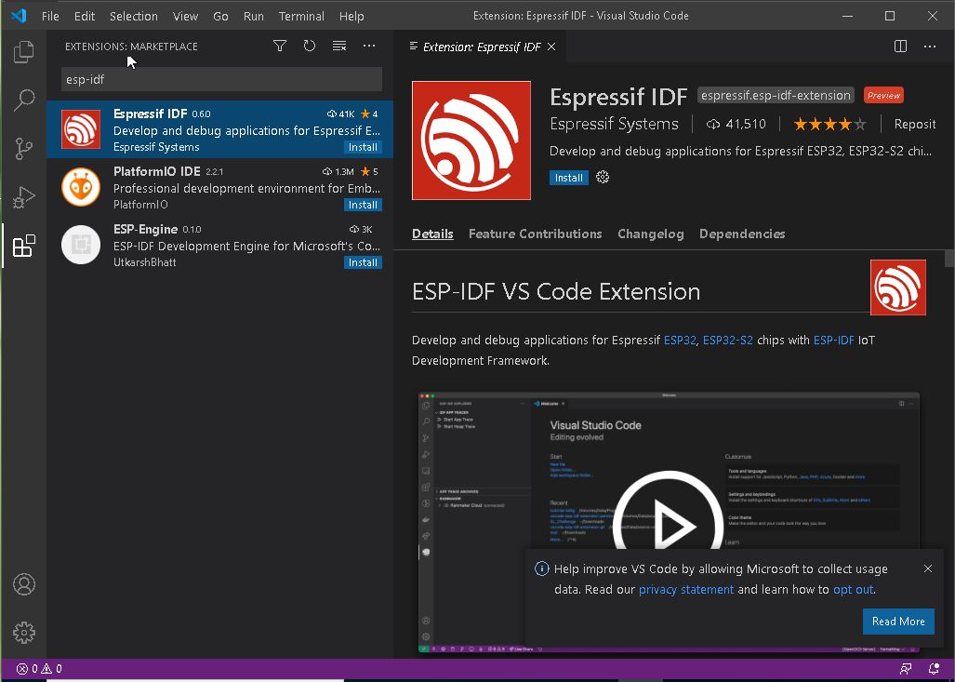
Task: Open the Manage gear in activity bar
Action: (24, 632)
